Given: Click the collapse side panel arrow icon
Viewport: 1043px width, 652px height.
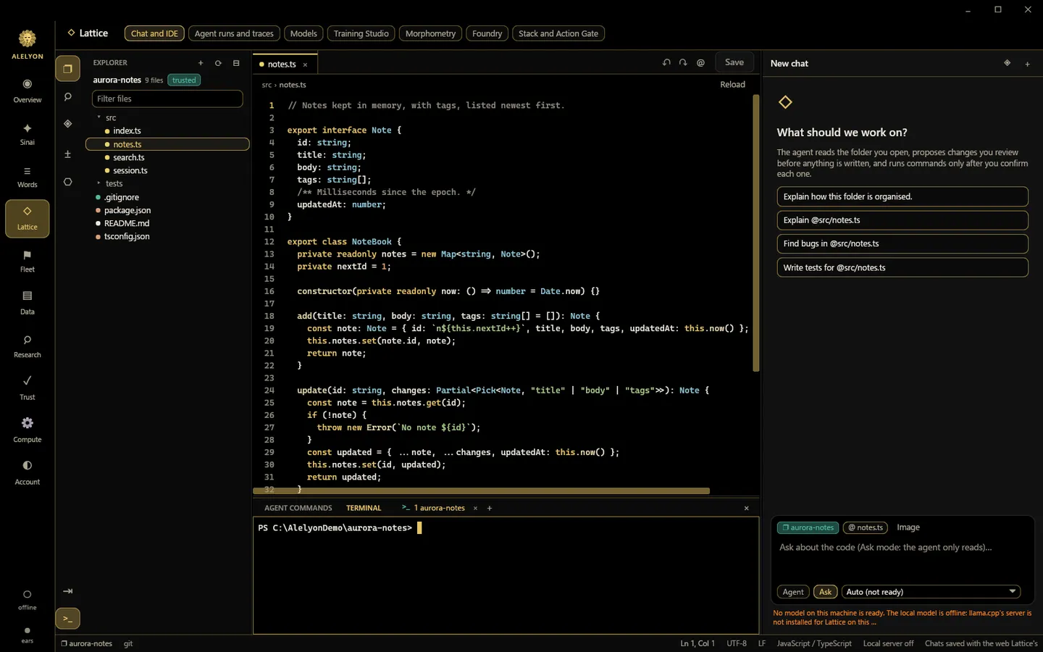Looking at the screenshot, I should tap(67, 591).
